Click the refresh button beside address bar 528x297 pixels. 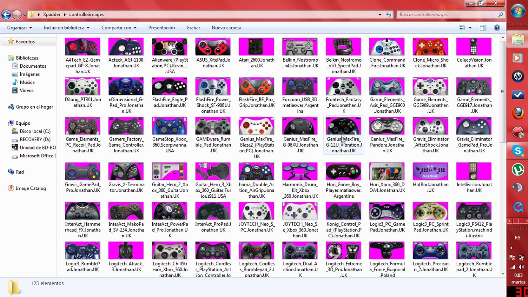[389, 15]
